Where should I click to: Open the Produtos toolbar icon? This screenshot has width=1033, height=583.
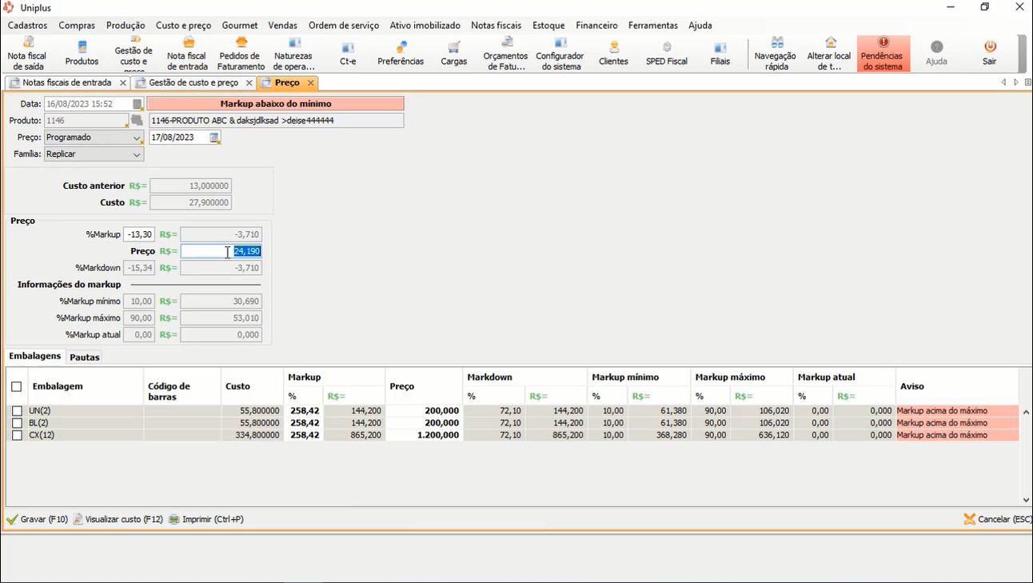(x=82, y=54)
